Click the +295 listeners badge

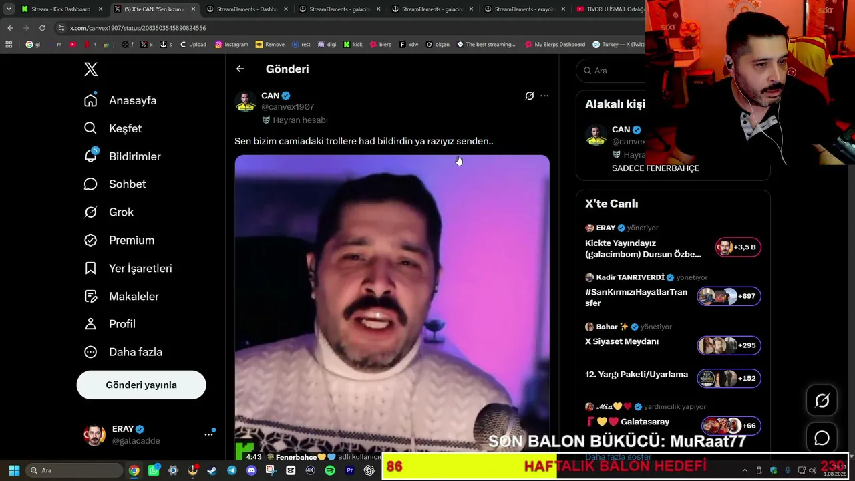729,345
